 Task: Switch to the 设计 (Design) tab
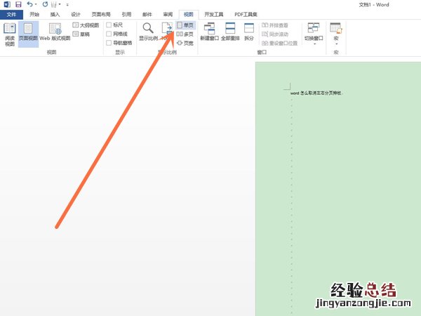click(76, 15)
